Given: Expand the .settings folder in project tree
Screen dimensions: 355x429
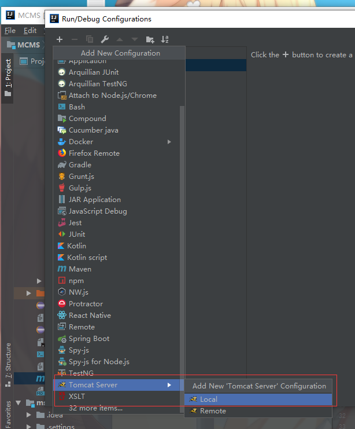Looking at the screenshot, I should 29,426.
